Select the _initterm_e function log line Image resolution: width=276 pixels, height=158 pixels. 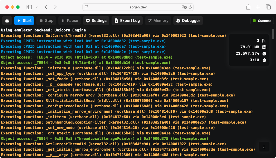[x=106, y=68]
